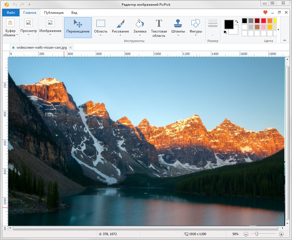This screenshot has width=292, height=240.
Task: Click the Буфер обмена clipboard icon
Action: coord(10,23)
